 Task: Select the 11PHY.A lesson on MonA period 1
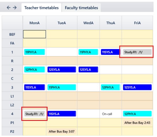click(x=35, y=52)
